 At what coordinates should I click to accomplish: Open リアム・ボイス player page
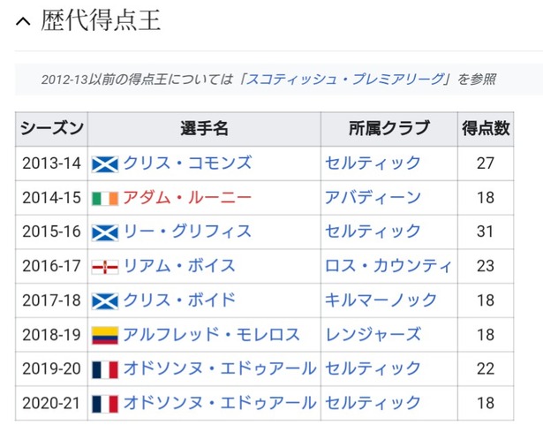pos(179,266)
